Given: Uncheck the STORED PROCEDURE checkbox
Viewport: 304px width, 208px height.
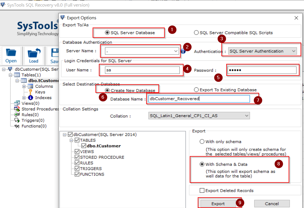Looking at the screenshot, I should click(77, 157).
